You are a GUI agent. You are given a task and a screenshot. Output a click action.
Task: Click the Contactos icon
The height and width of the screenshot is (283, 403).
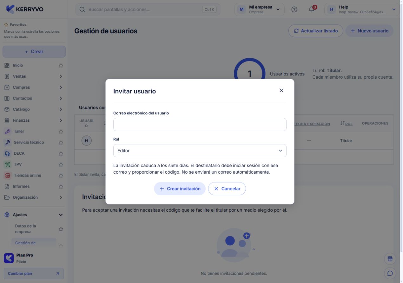click(x=7, y=99)
